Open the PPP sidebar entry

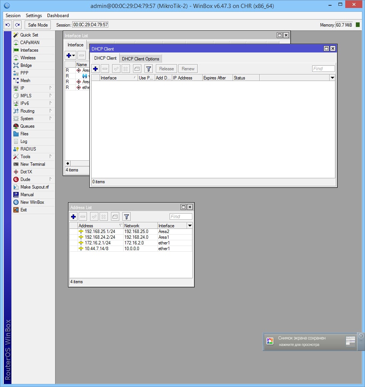pos(33,73)
